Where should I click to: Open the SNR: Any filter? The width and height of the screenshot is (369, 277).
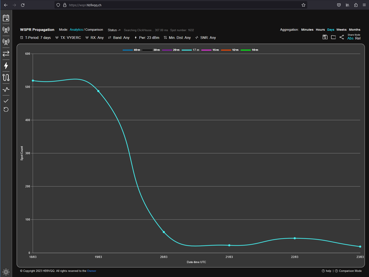point(205,38)
